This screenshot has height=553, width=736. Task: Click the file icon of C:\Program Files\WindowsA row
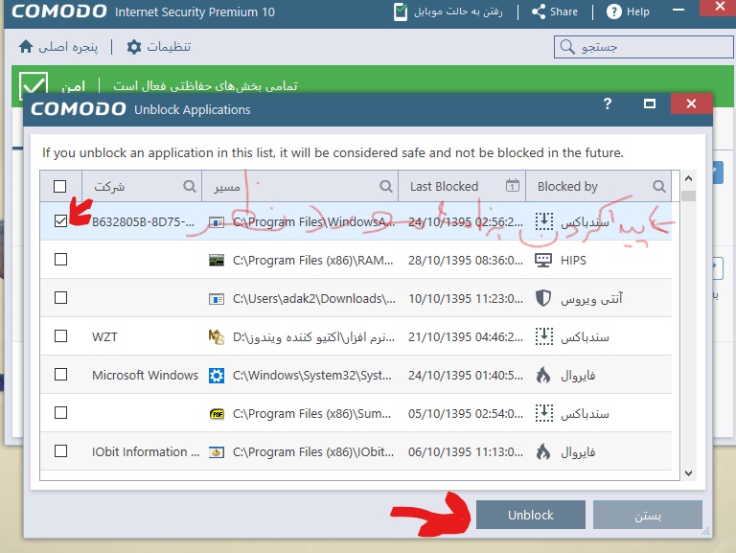(217, 222)
